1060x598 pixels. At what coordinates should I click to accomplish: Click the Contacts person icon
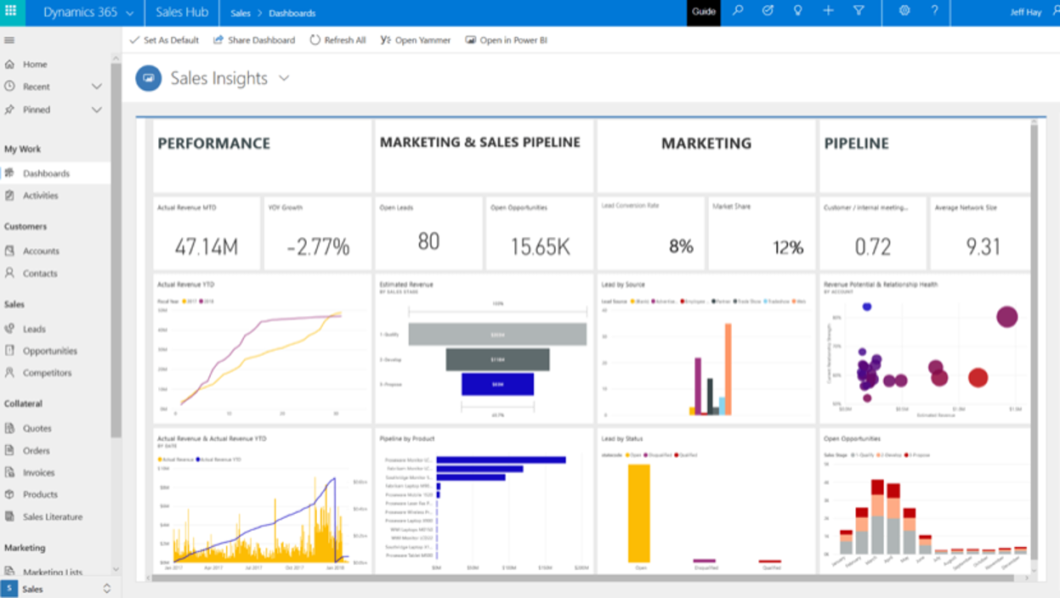coord(9,274)
